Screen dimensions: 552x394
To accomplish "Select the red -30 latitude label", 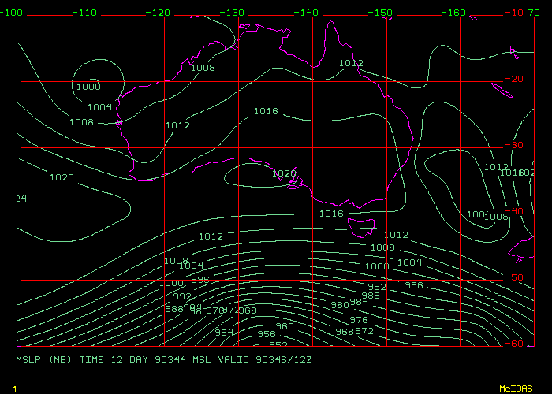I will coord(517,145).
